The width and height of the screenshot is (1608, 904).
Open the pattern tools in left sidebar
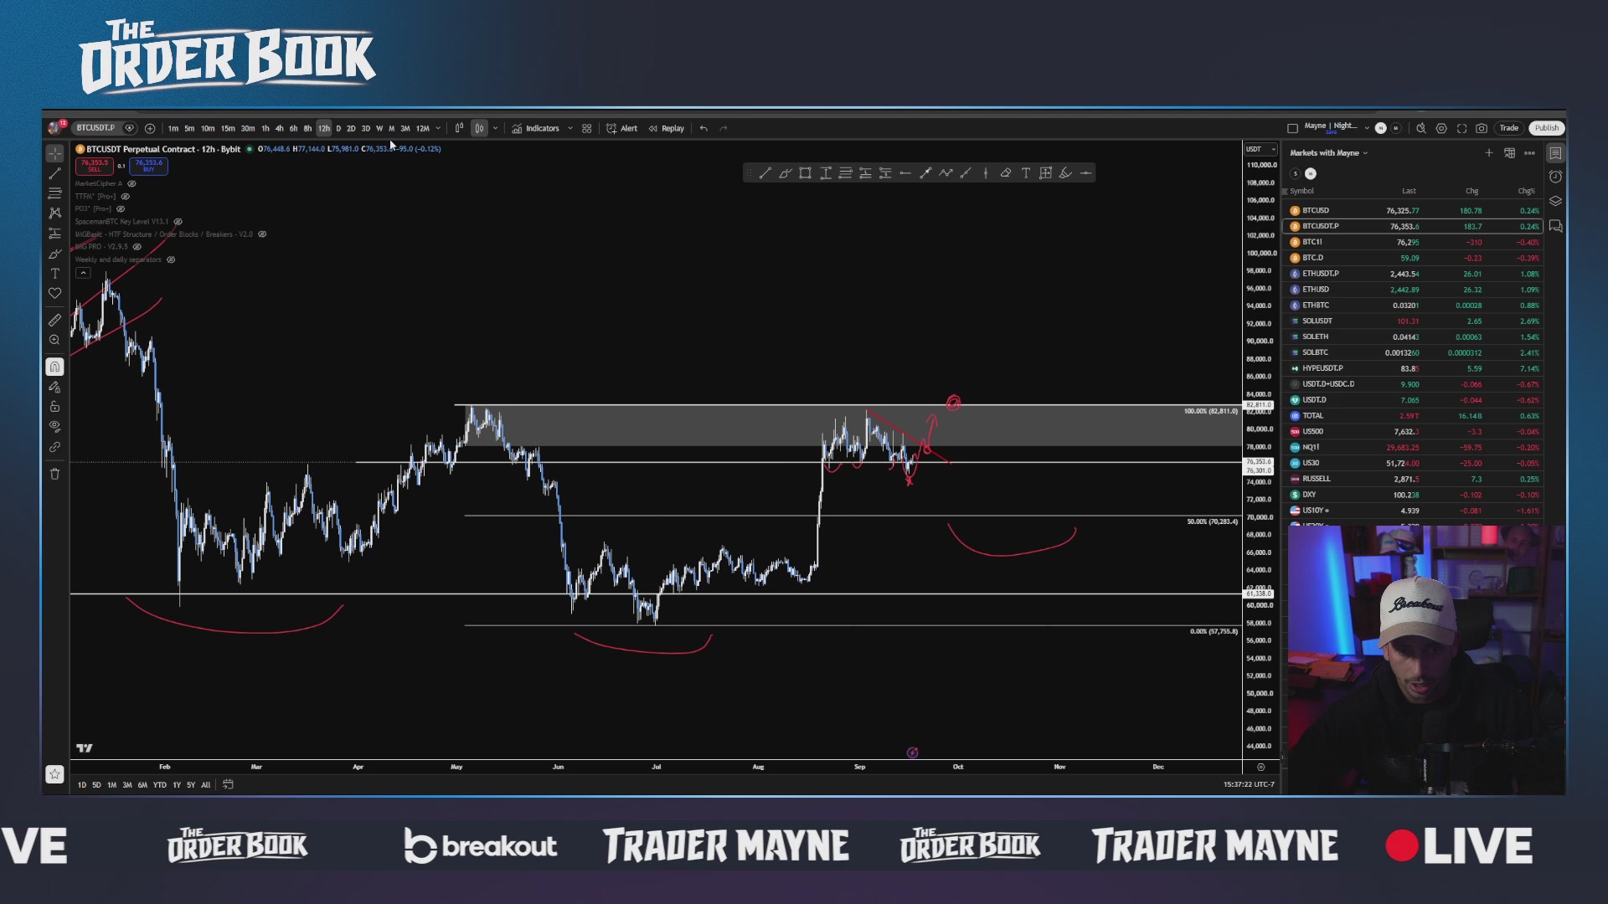coord(54,213)
